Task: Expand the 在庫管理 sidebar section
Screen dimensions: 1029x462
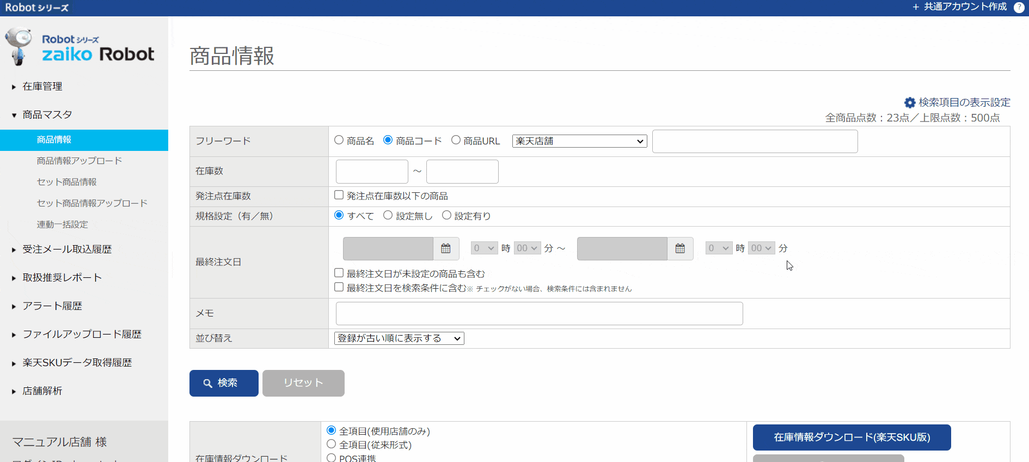Action: tap(42, 87)
